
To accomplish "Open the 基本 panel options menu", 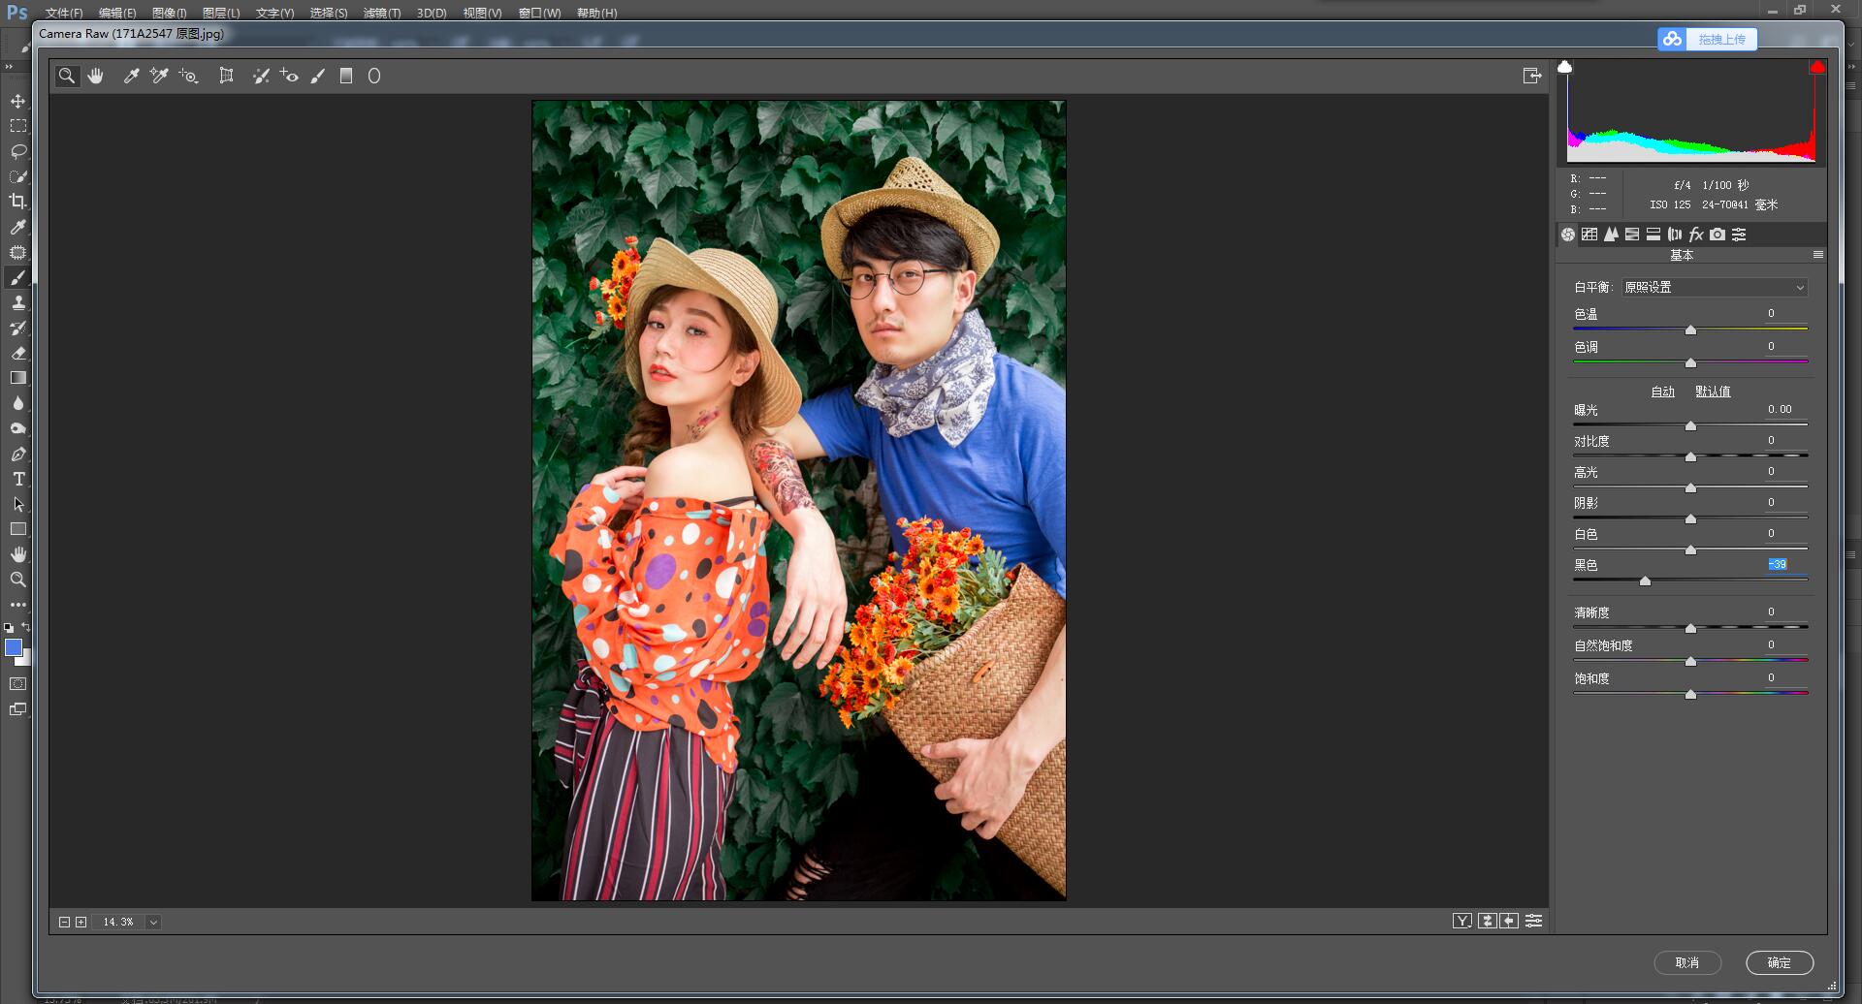I will [x=1817, y=255].
